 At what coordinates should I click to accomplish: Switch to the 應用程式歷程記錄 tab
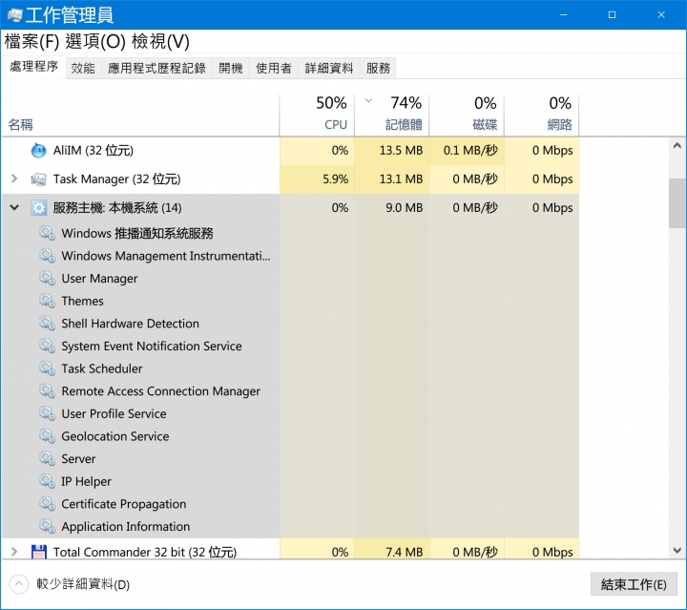tap(156, 69)
